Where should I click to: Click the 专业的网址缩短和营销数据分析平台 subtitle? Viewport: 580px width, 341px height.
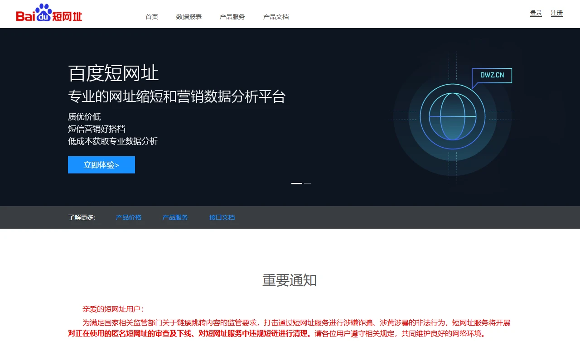click(177, 96)
